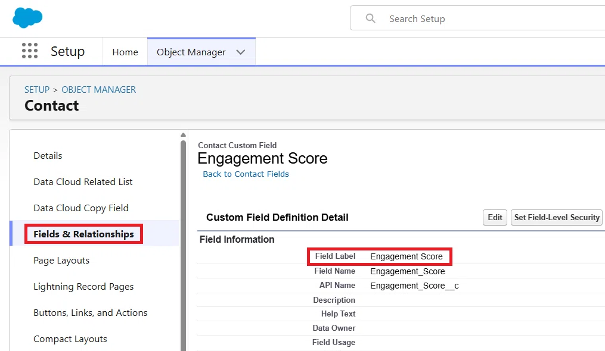Click the sidebar vertical scrollbar

click(183, 246)
